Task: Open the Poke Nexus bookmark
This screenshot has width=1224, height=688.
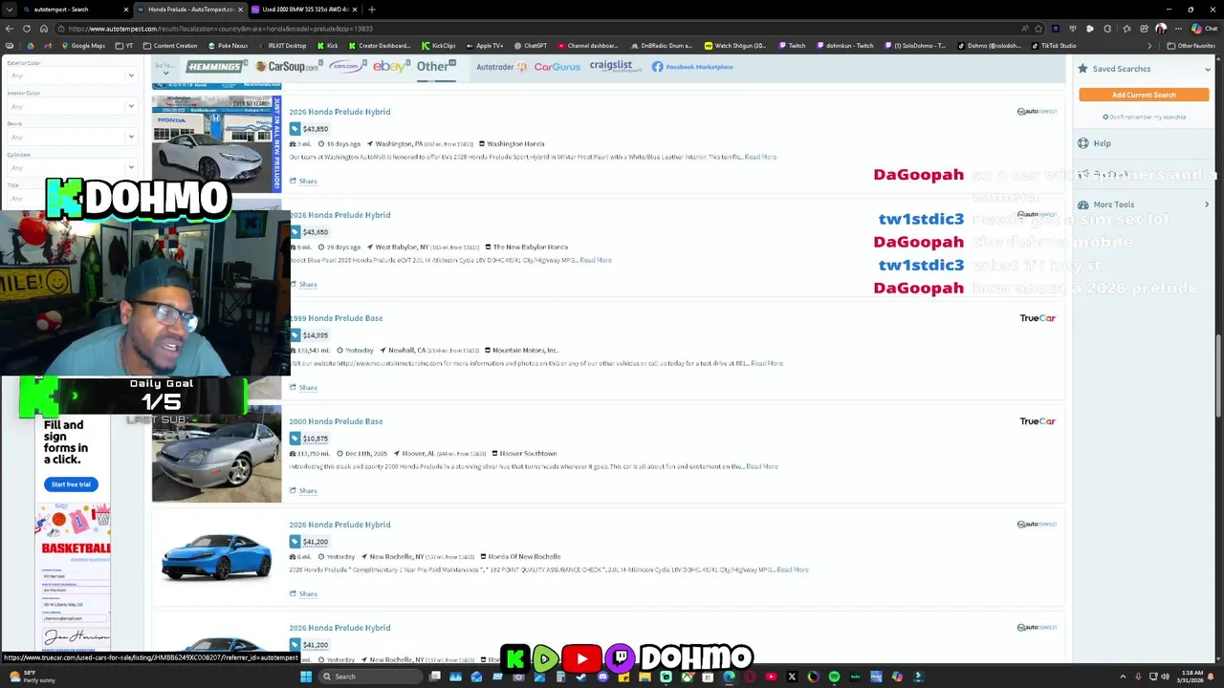Action: tap(227, 46)
